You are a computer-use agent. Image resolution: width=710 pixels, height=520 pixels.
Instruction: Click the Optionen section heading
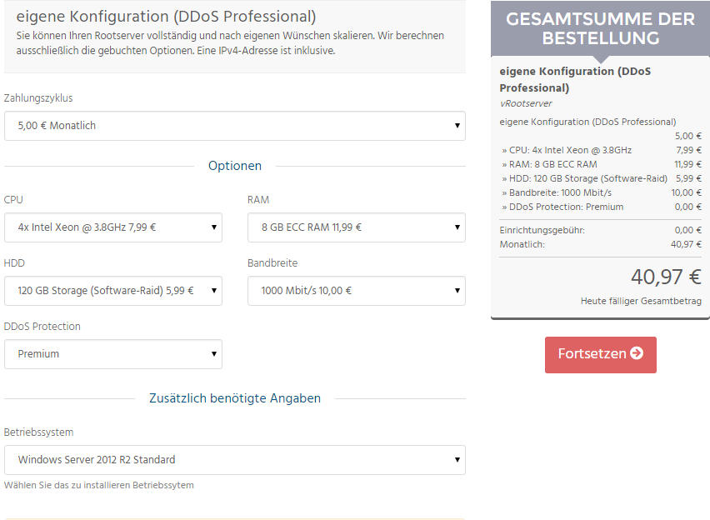[234, 166]
